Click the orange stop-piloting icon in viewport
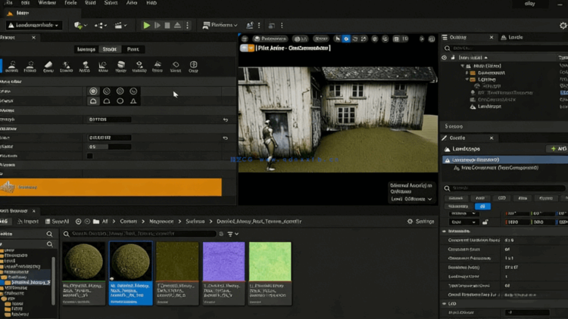 coord(251,48)
